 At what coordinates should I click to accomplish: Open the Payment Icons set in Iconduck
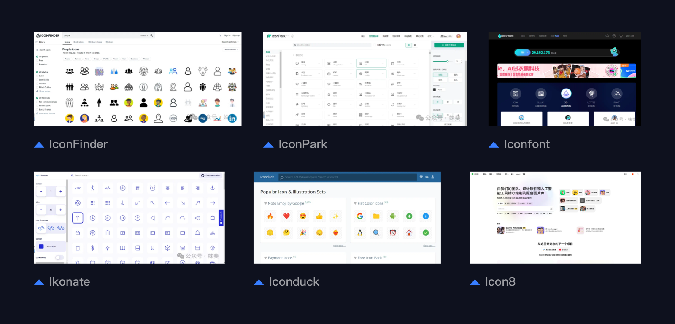click(x=280, y=258)
